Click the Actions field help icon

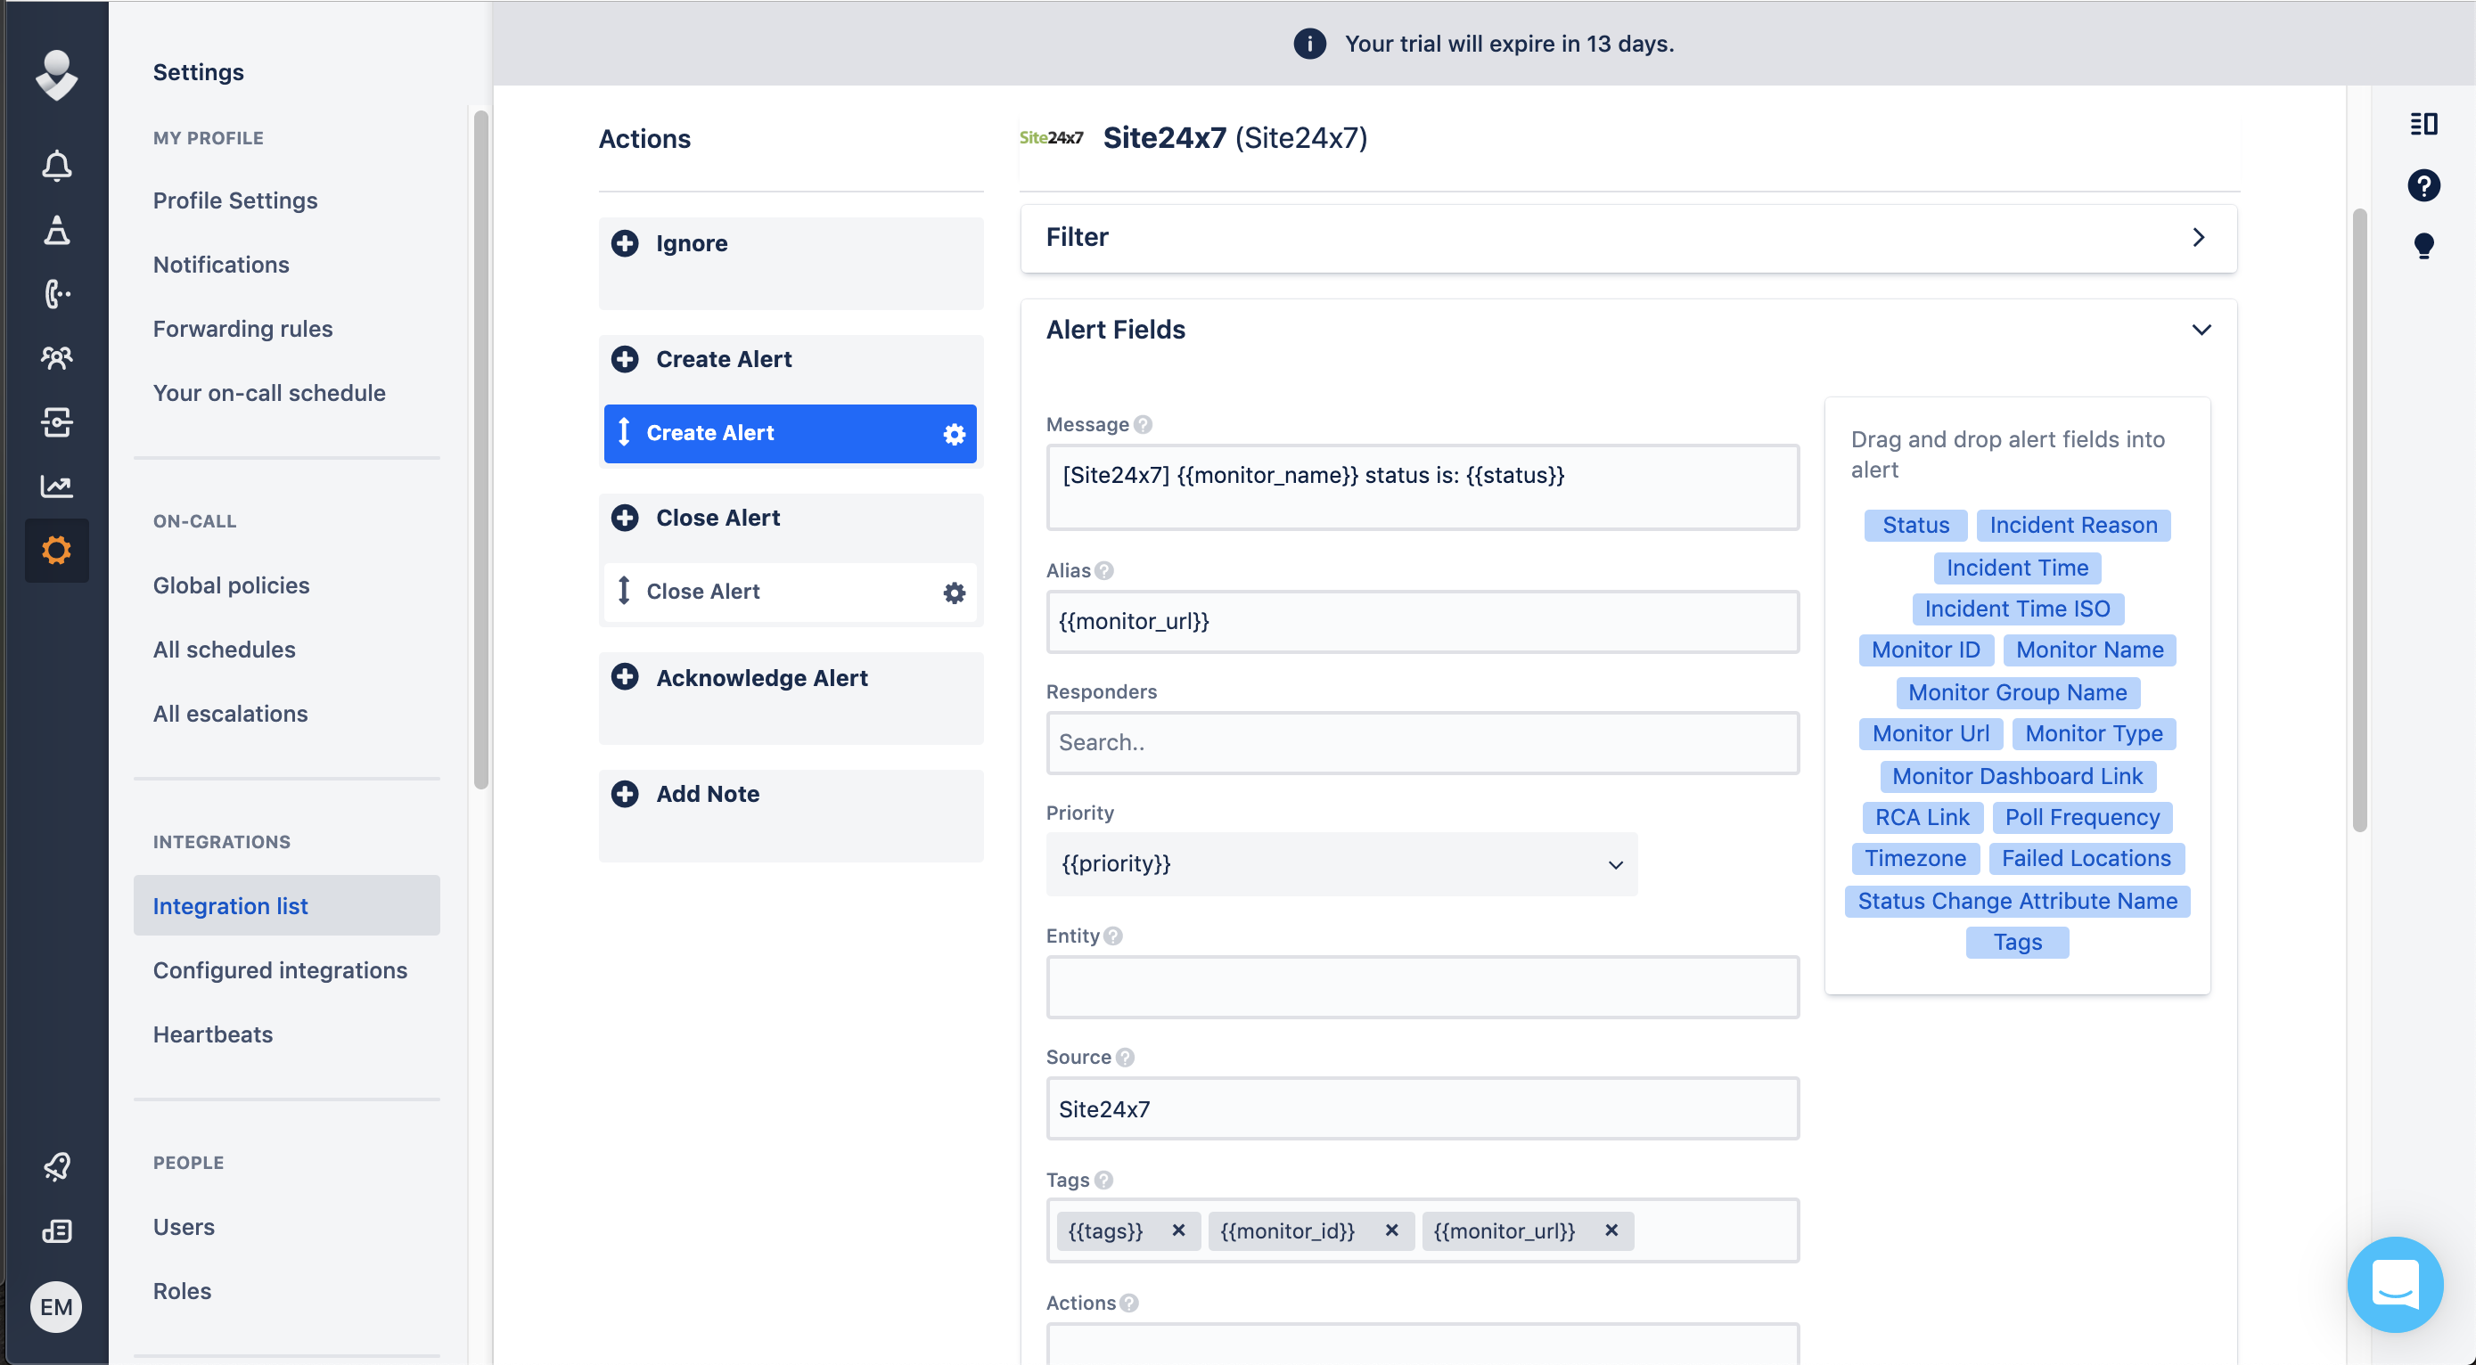1129,1303
